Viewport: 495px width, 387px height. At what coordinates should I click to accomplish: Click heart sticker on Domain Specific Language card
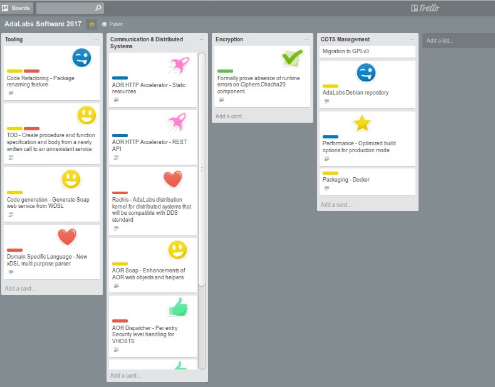pos(67,237)
